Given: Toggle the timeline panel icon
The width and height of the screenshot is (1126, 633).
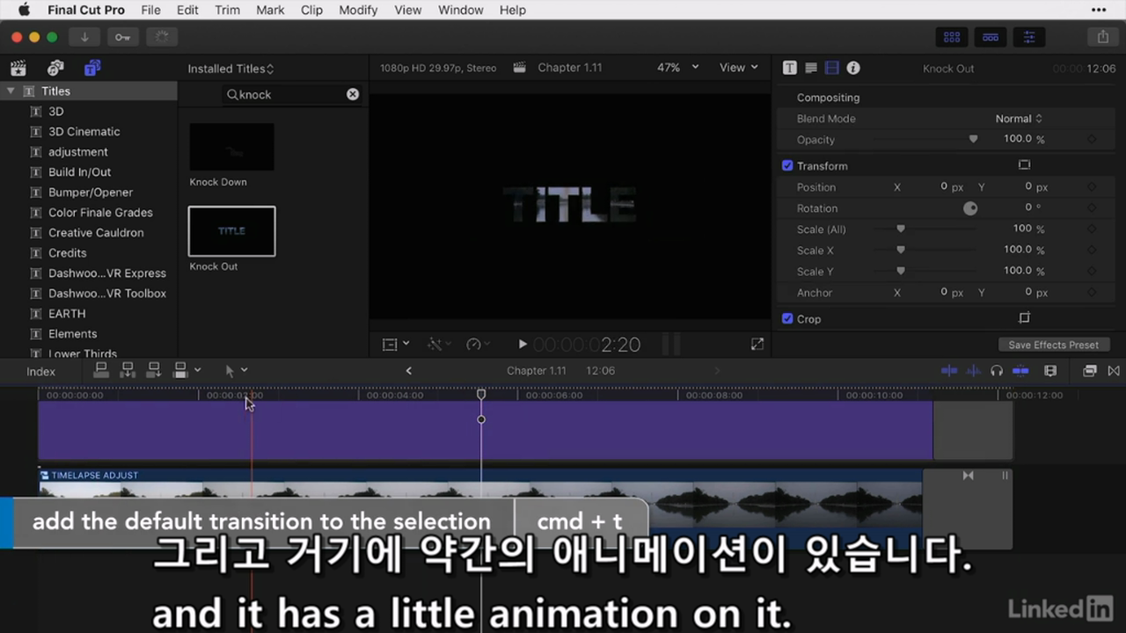Looking at the screenshot, I should [x=991, y=37].
